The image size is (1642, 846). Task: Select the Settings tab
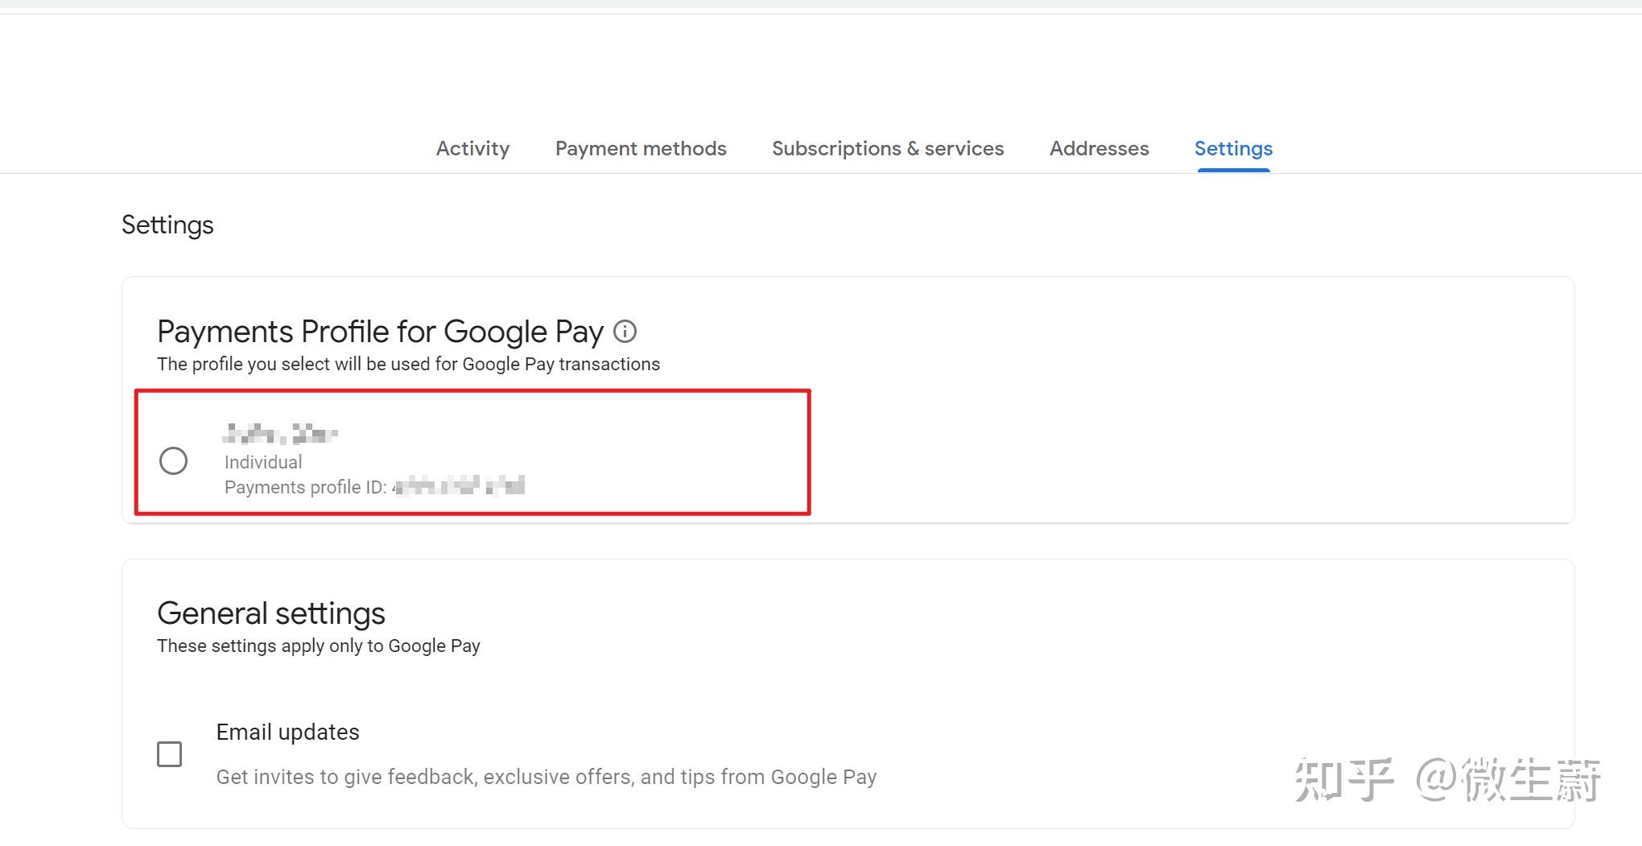click(1233, 149)
